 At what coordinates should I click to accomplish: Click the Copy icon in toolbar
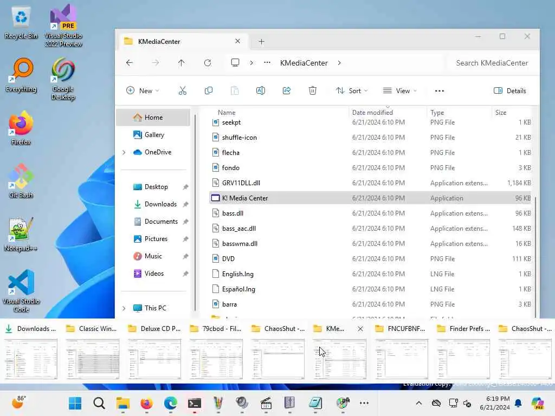point(209,90)
